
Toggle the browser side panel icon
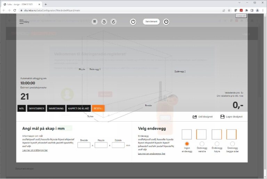tap(252, 10)
